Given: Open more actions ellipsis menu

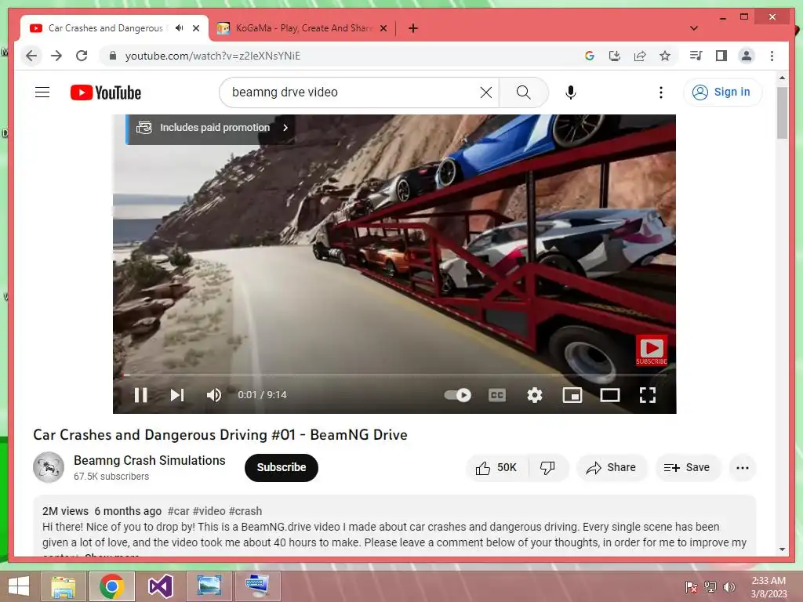Looking at the screenshot, I should 742,467.
